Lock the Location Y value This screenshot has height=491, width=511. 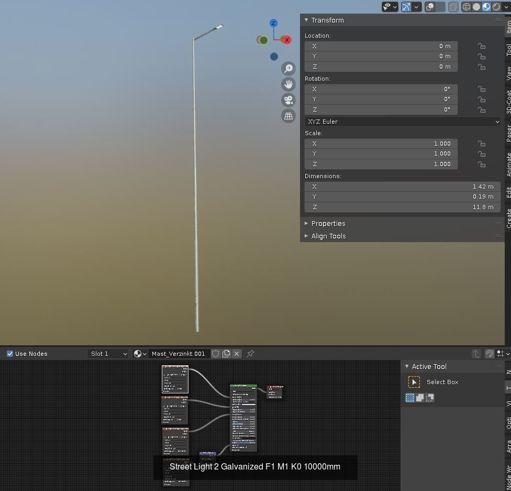click(x=482, y=57)
